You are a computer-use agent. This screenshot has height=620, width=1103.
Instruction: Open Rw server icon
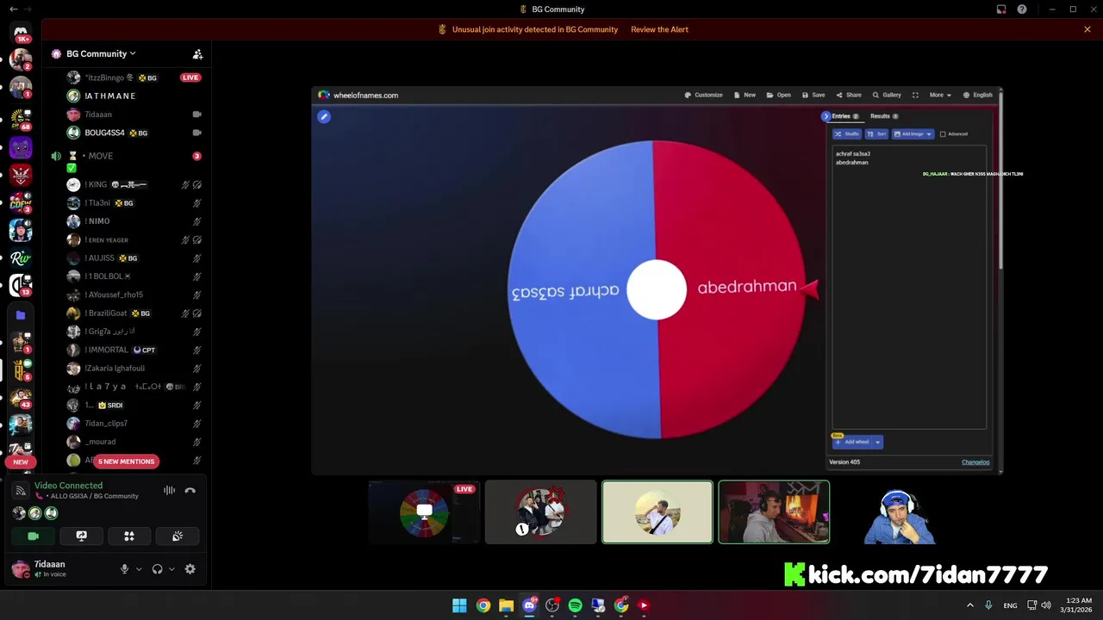(x=21, y=257)
